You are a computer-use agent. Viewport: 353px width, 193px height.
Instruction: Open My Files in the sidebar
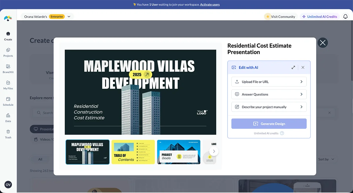pyautogui.click(x=8, y=85)
